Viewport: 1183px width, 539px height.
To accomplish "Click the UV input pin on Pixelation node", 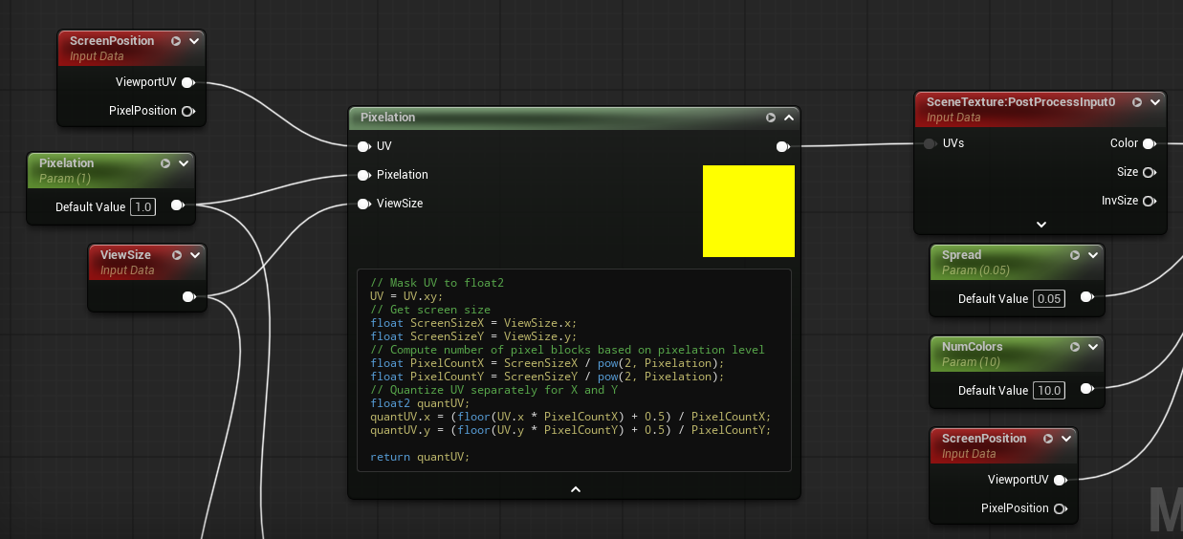I will tap(363, 146).
